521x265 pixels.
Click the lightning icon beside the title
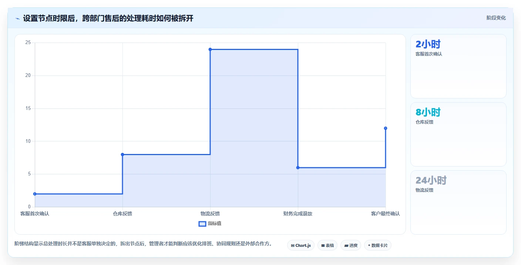tap(17, 19)
